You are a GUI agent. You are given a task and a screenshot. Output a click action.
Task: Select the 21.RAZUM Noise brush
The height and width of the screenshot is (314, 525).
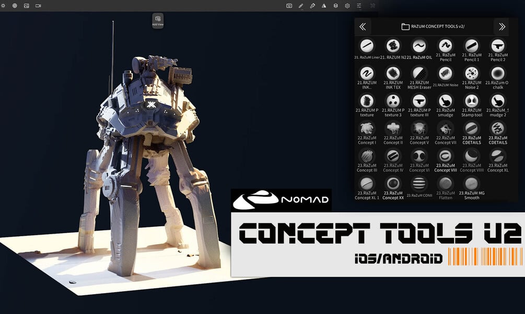pos(446,77)
